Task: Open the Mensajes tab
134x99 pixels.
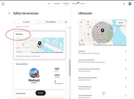Action: (75, 4)
